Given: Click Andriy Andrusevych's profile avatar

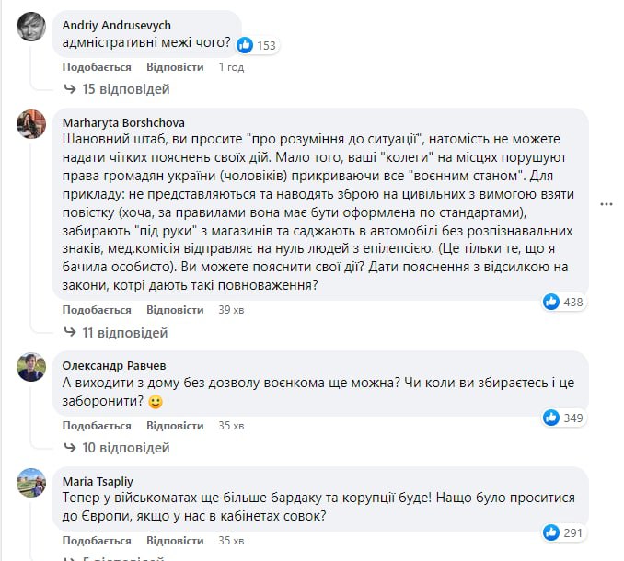Looking at the screenshot, I should (32, 27).
